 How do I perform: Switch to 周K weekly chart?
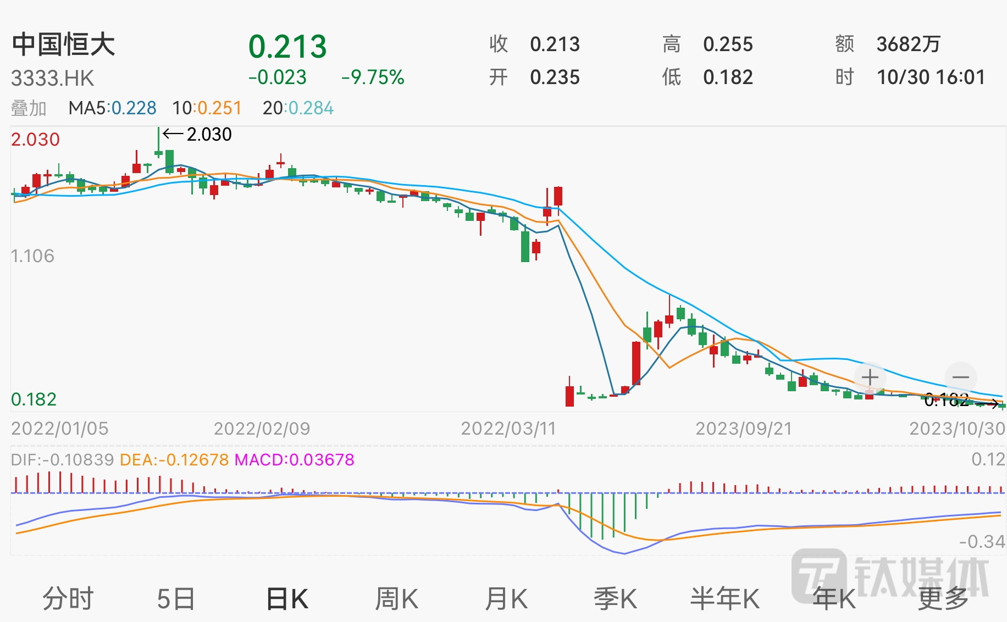tap(396, 598)
